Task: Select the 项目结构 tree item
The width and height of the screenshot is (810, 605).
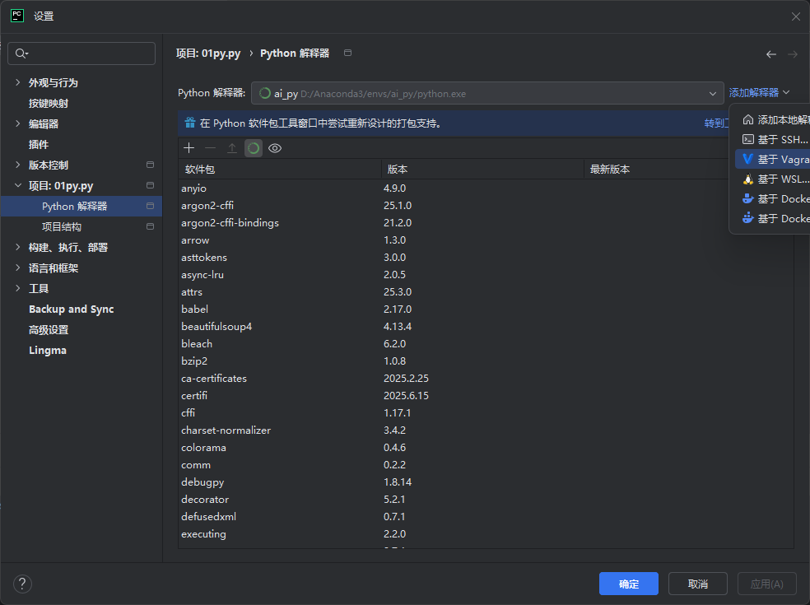Action: [81, 226]
